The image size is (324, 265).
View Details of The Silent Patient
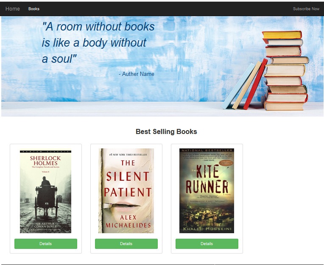(x=126, y=244)
